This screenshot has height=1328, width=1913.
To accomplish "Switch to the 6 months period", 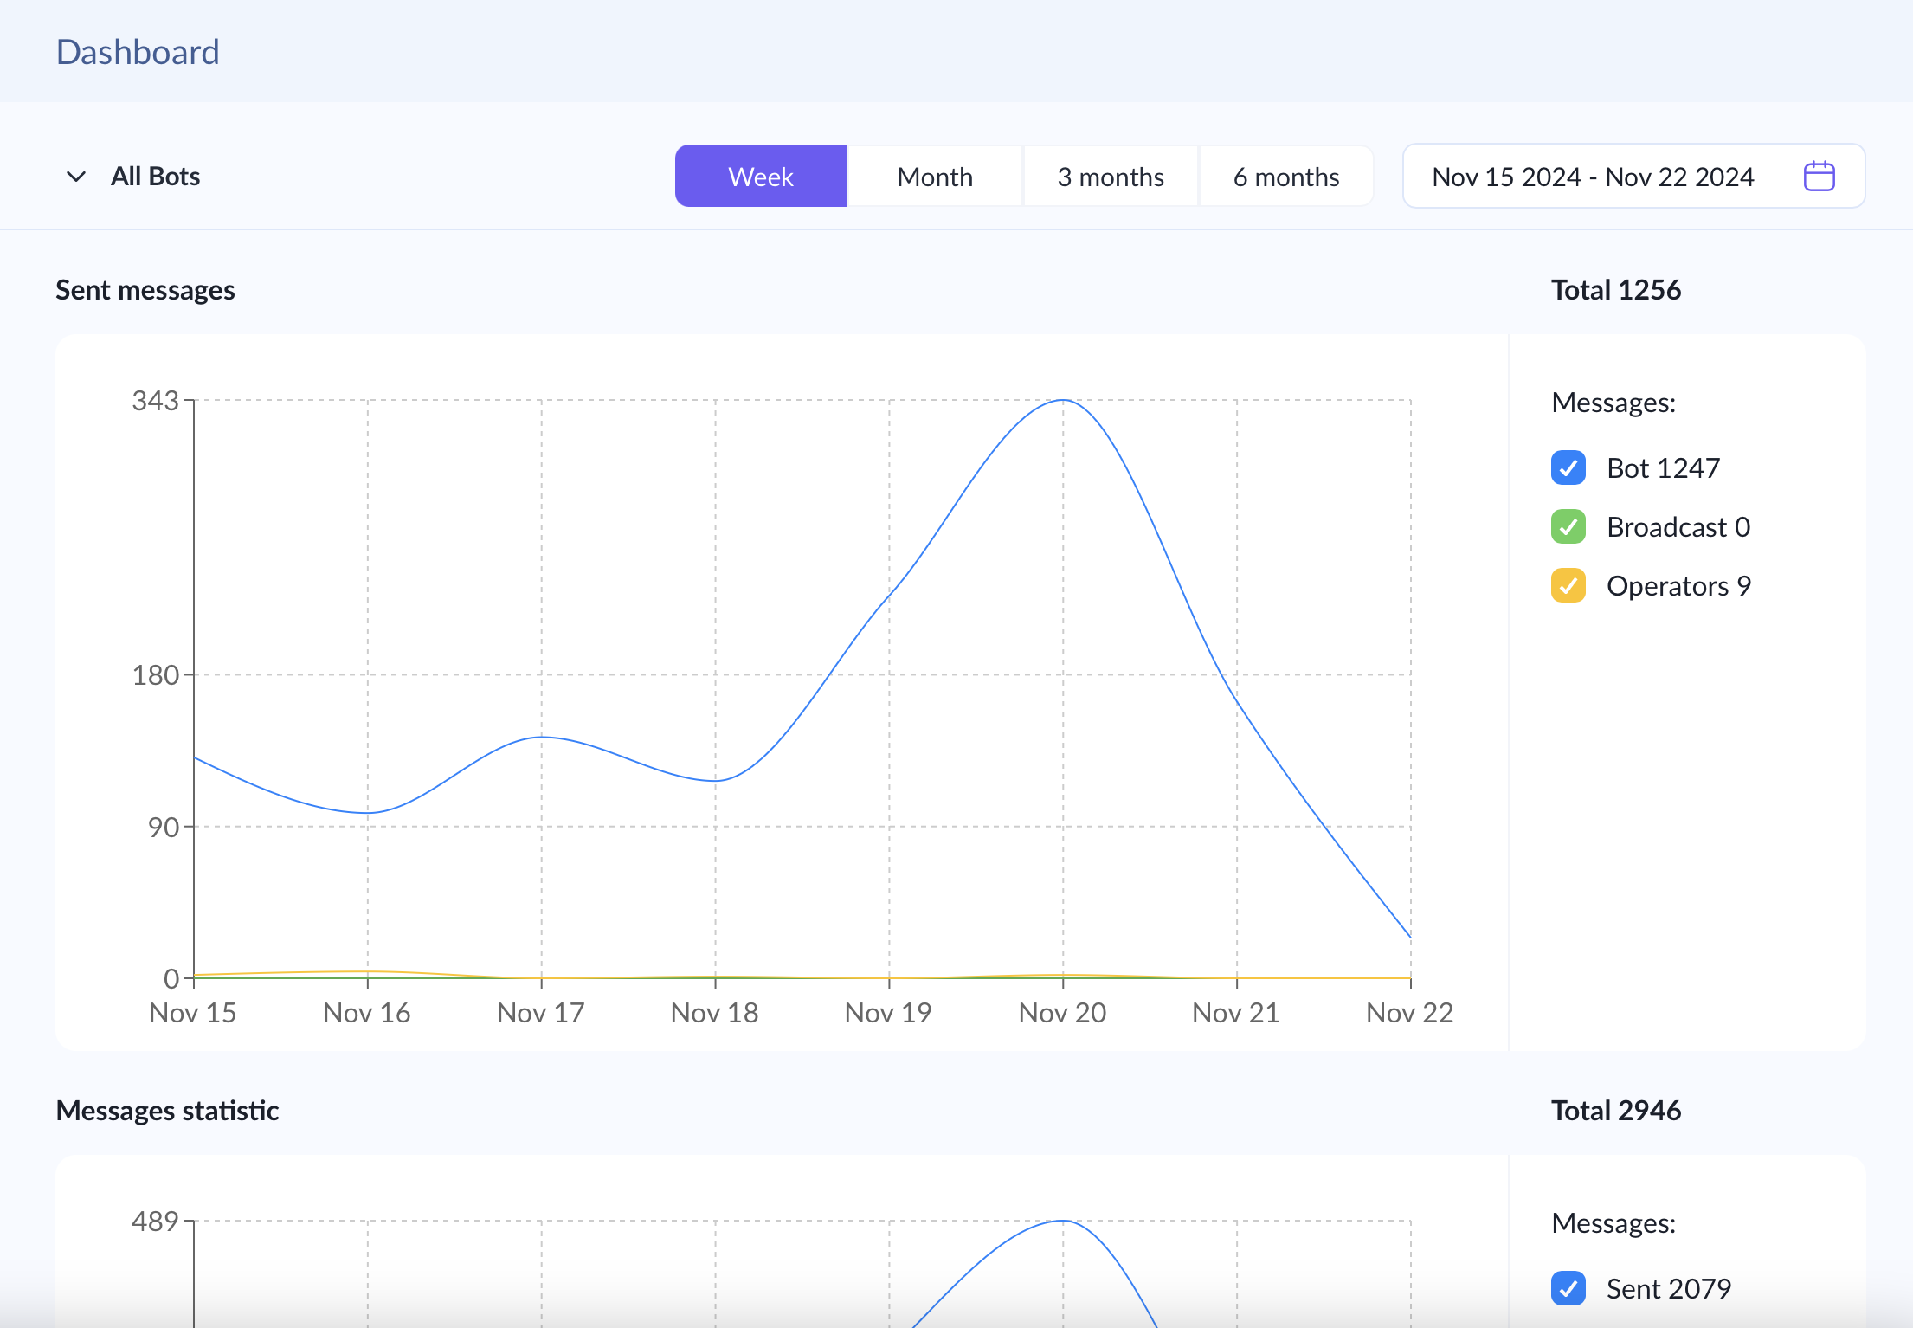I will tap(1285, 176).
